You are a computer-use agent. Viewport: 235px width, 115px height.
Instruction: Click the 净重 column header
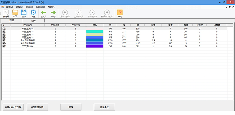pos(170,25)
